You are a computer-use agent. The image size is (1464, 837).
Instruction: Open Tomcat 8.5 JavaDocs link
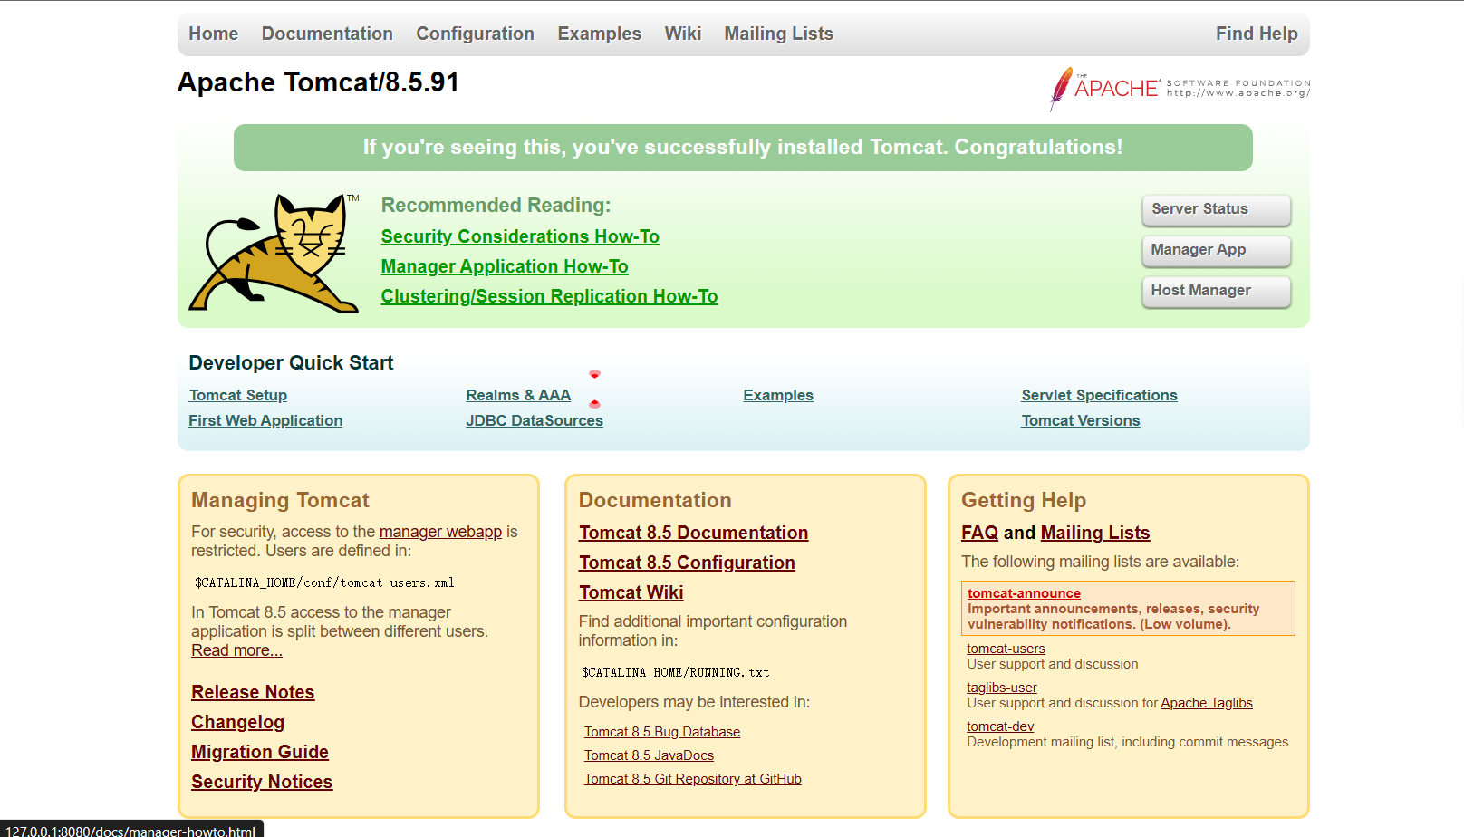click(649, 755)
